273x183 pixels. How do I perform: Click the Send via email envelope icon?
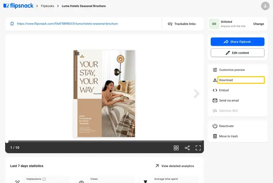click(215, 100)
